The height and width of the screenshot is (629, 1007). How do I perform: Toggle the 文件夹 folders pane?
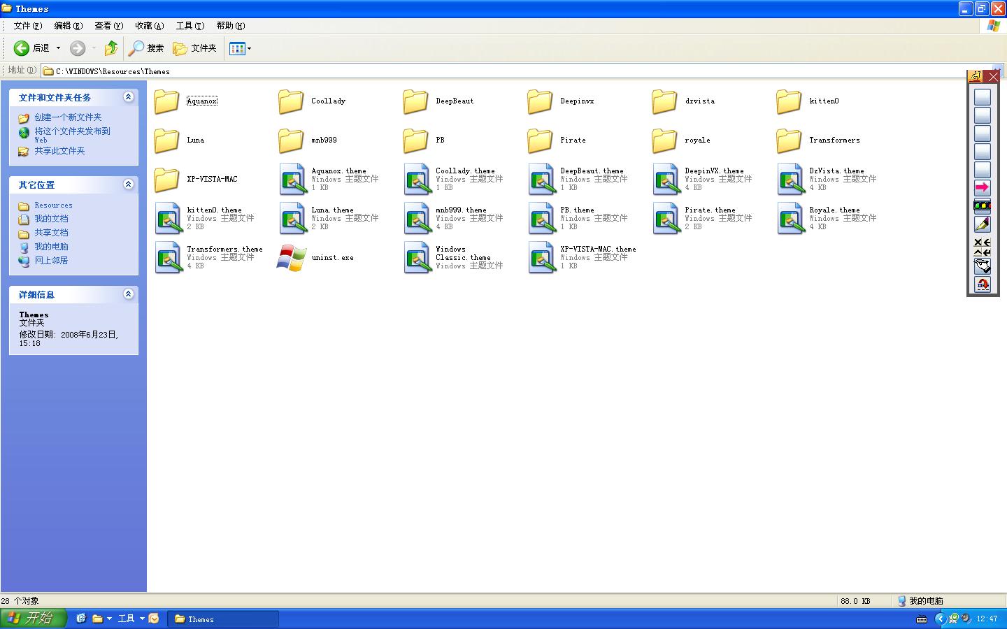195,48
